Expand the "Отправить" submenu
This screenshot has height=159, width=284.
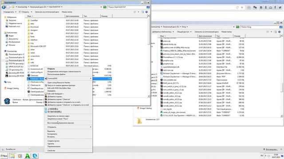point(68,127)
